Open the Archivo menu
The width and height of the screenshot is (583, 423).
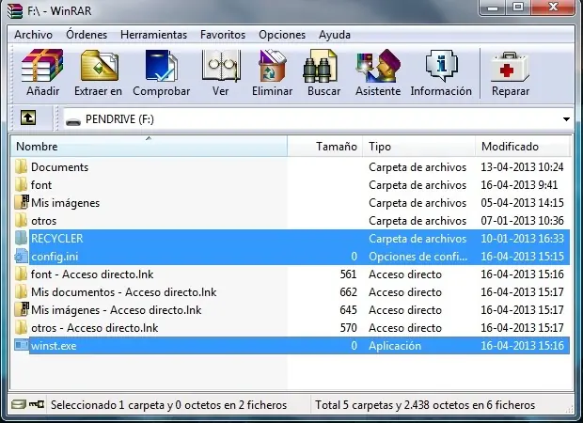coord(34,35)
